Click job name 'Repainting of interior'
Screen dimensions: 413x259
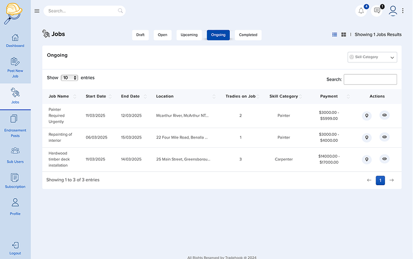click(60, 137)
